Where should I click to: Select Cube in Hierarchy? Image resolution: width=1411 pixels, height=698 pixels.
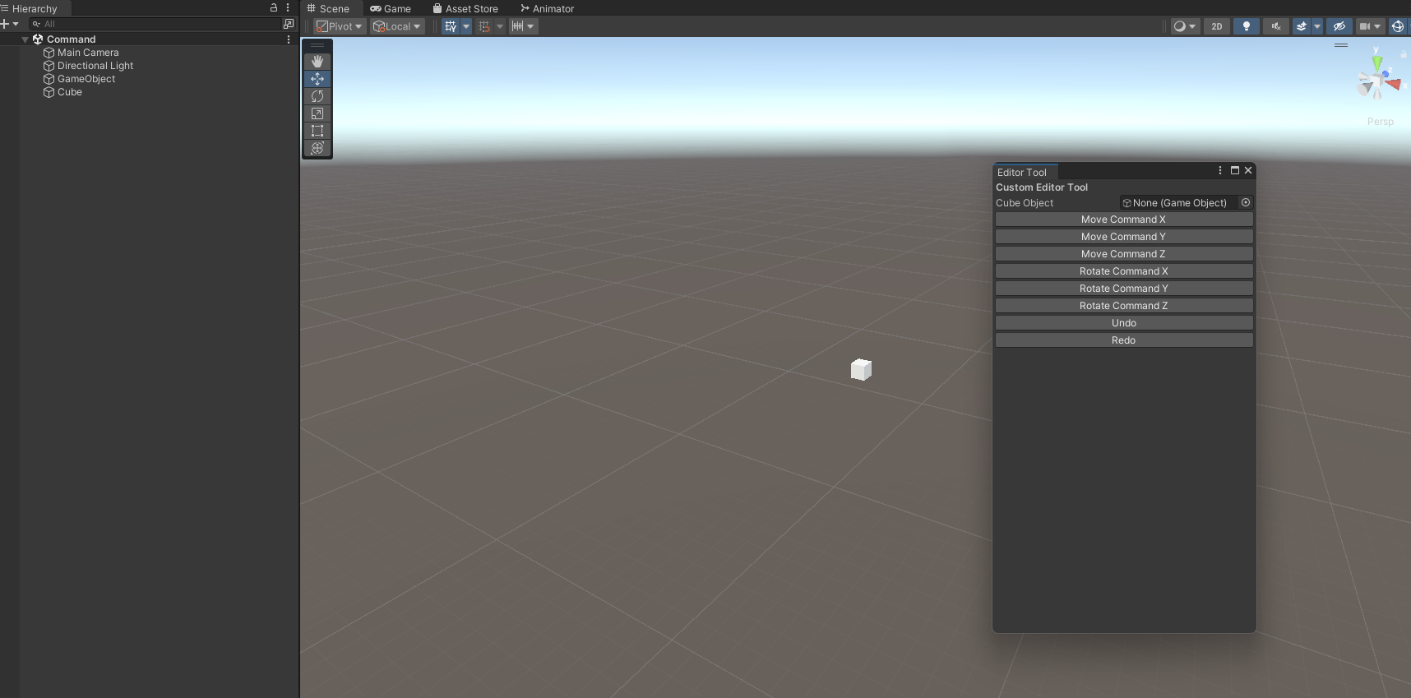point(70,92)
